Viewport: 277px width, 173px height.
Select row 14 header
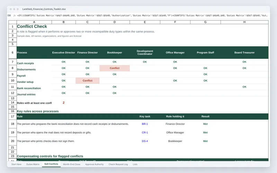pos(12,102)
